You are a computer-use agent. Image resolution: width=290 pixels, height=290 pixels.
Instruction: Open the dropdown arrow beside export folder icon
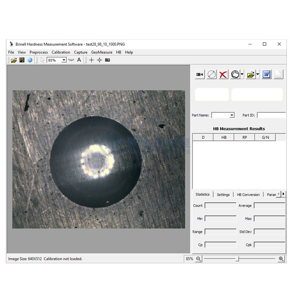pos(257,75)
